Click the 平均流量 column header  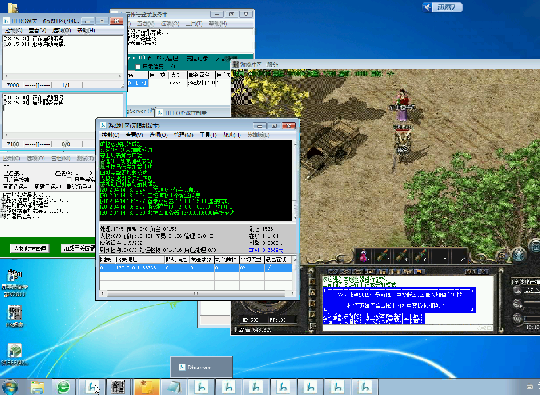tap(252, 259)
